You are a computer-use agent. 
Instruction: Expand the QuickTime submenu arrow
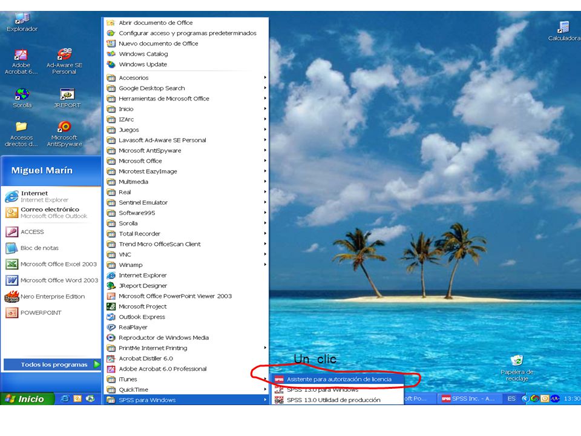pos(265,389)
